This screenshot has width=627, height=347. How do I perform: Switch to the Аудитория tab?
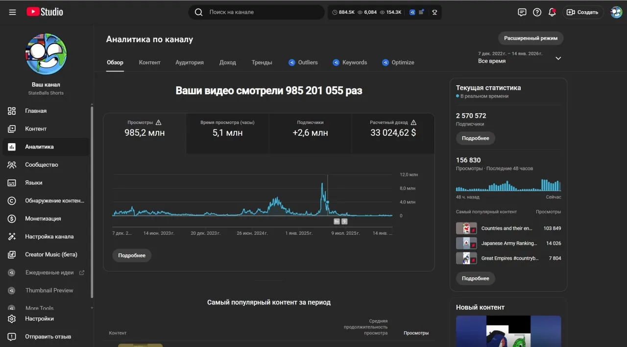[x=190, y=62]
